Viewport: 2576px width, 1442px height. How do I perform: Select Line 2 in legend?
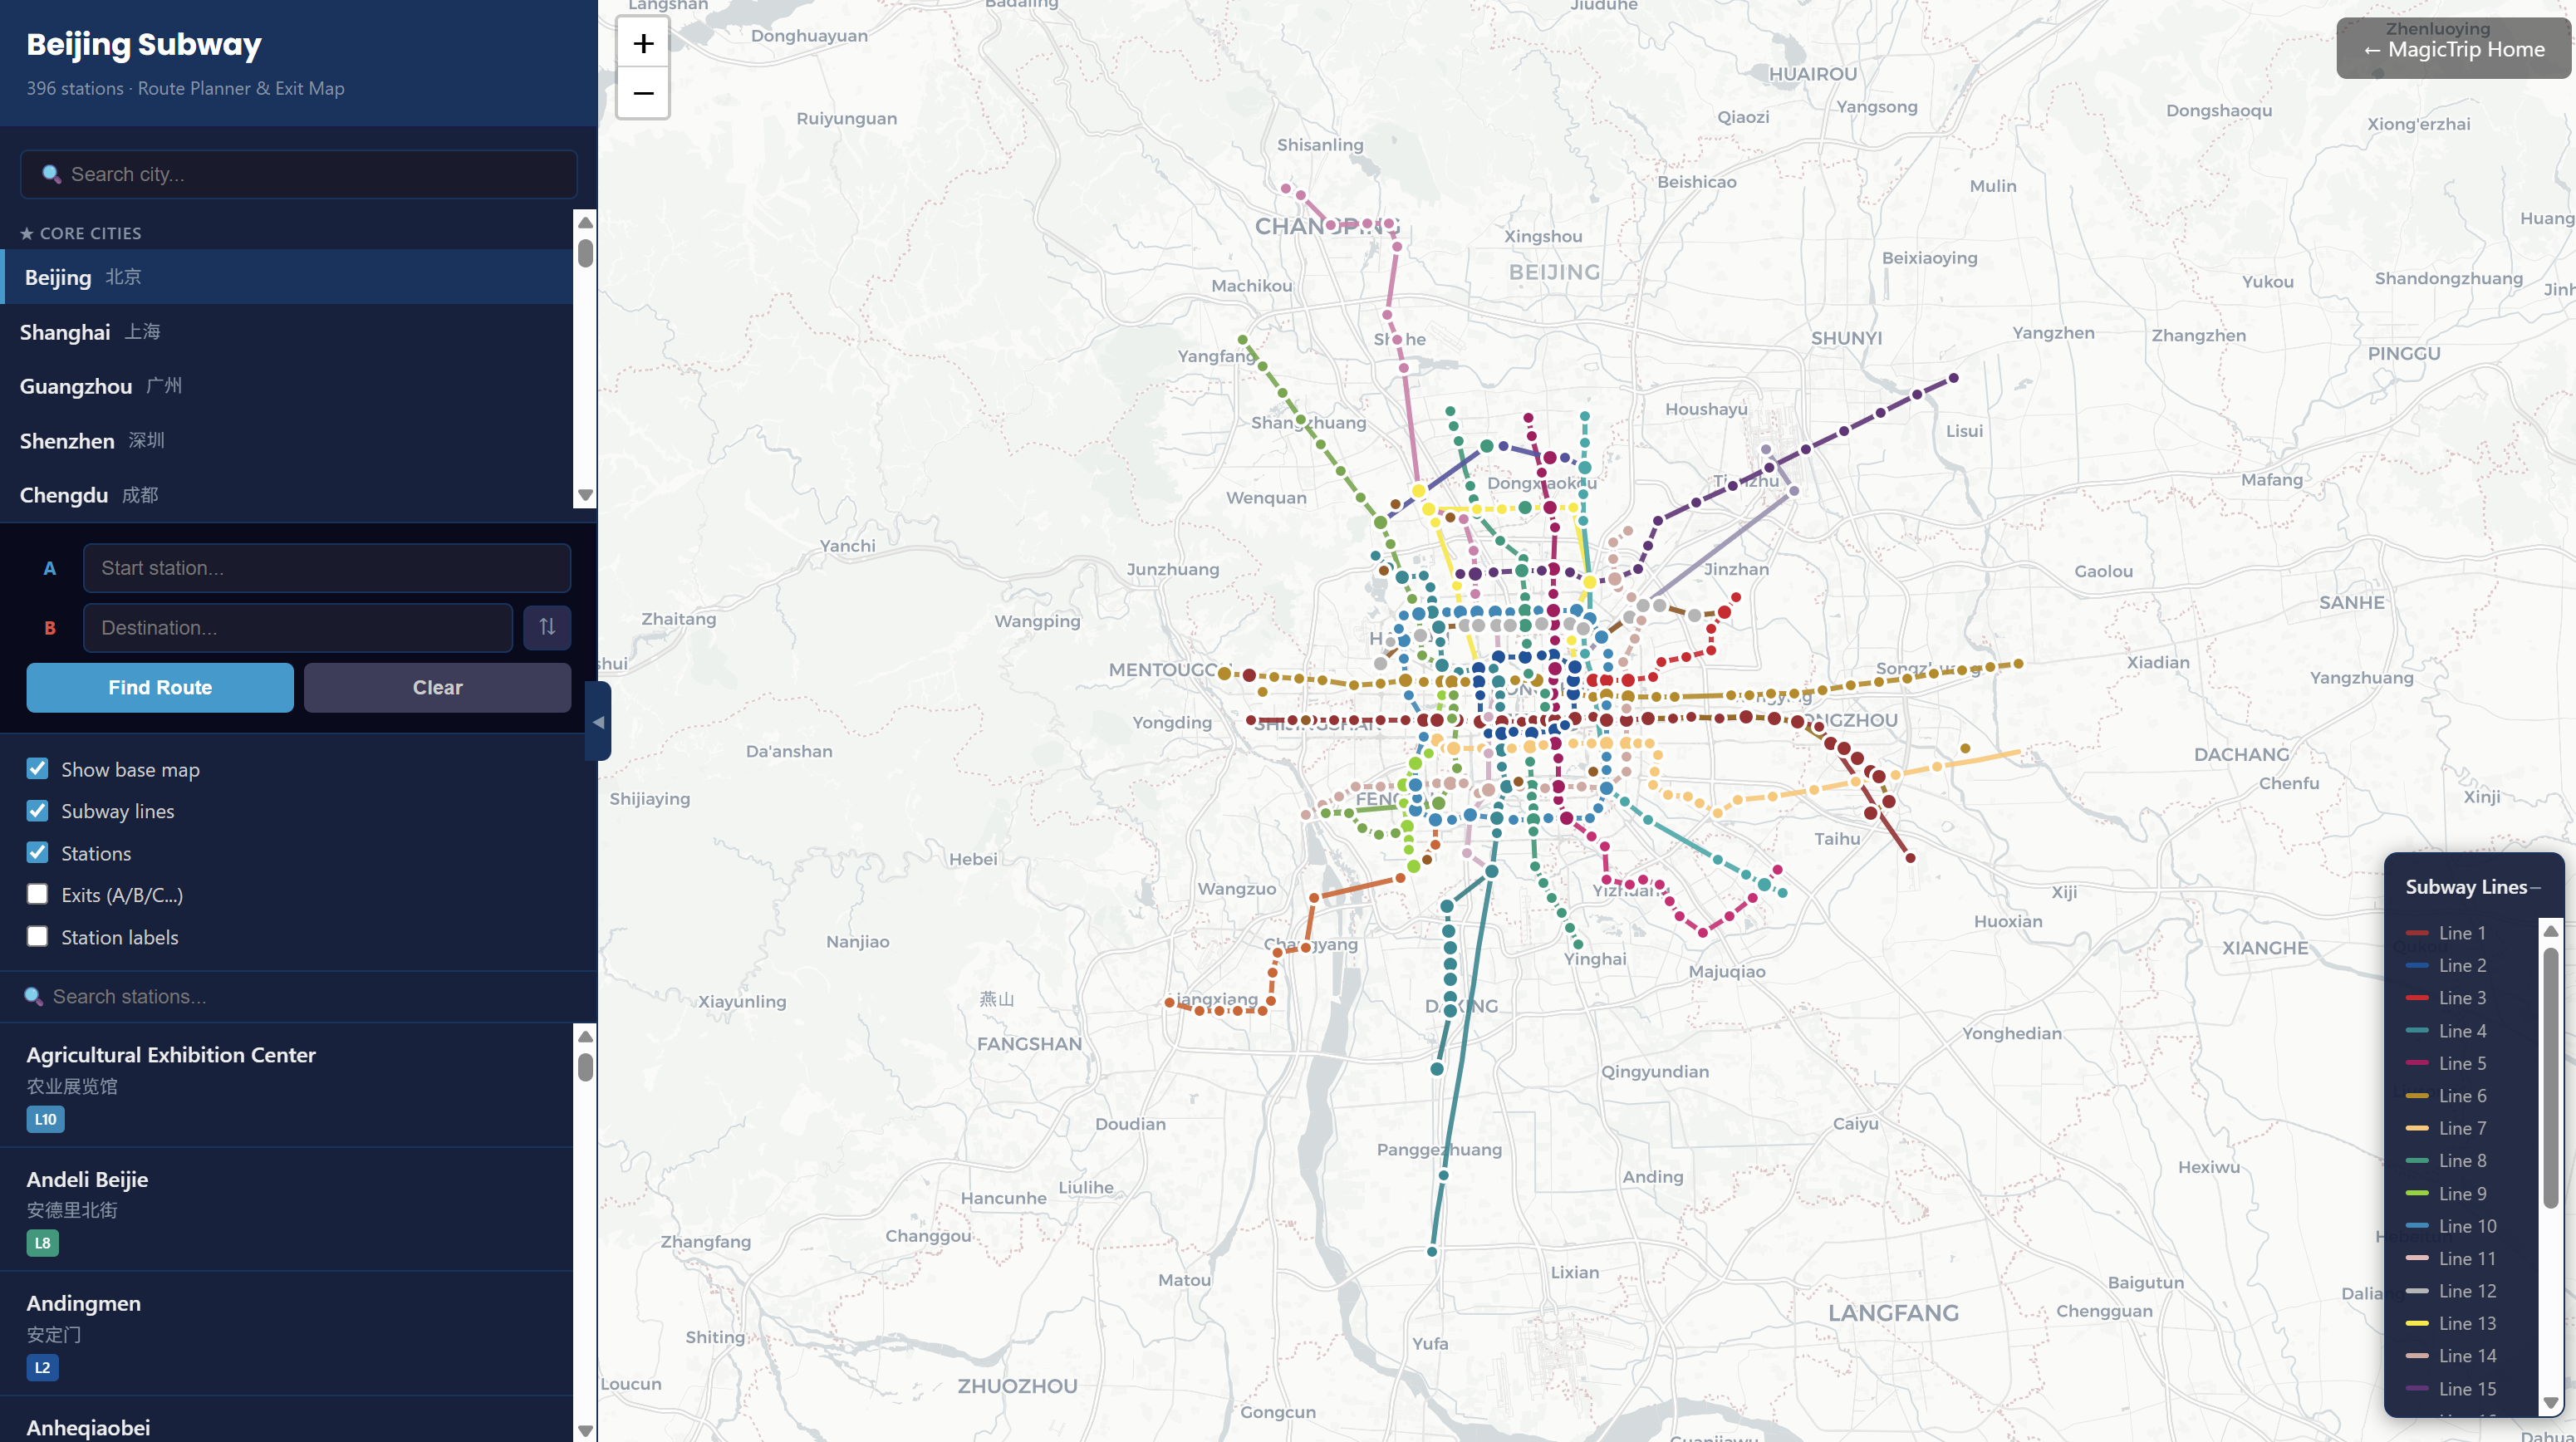coord(2462,966)
